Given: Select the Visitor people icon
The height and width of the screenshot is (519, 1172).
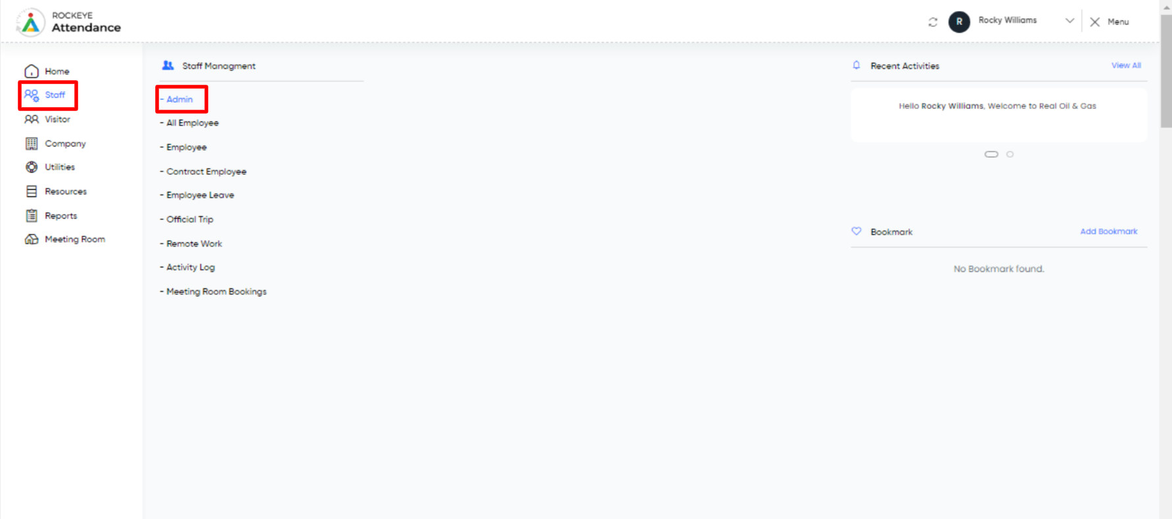Looking at the screenshot, I should pyautogui.click(x=32, y=119).
